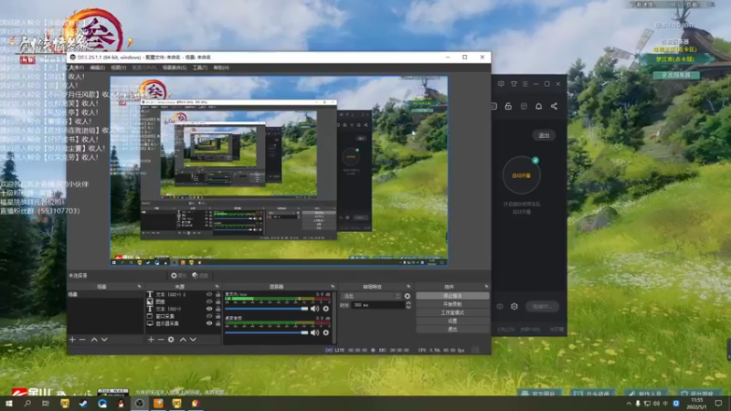Click the funnel icon in side panel title bar
Image resolution: width=731 pixels, height=411 pixels.
coord(514,84)
